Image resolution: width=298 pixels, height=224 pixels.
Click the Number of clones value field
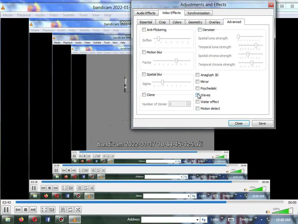(177, 104)
